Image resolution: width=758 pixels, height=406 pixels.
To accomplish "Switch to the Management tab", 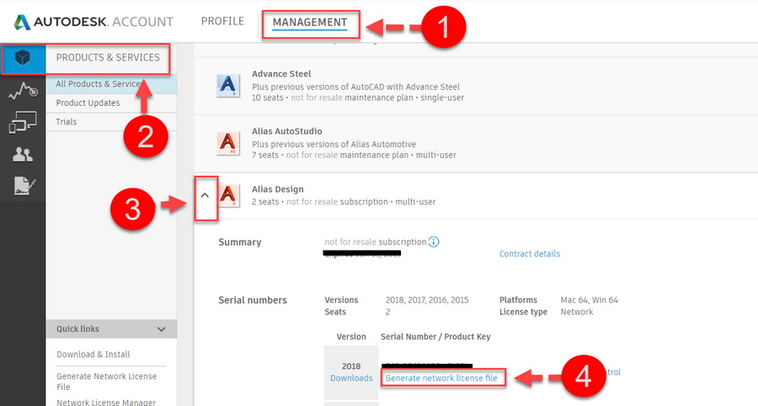I will [x=310, y=22].
